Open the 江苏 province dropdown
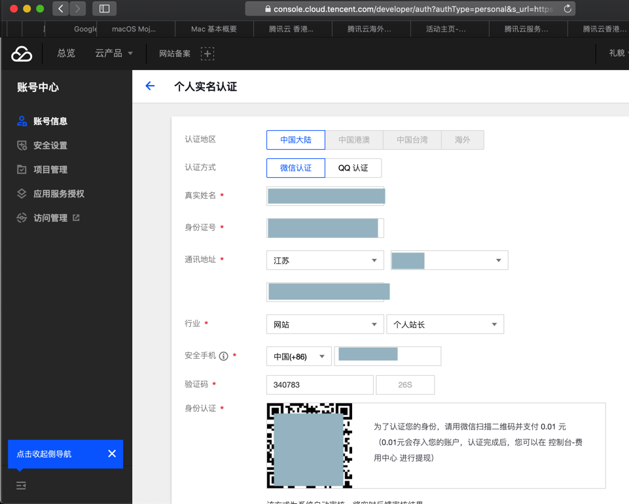629x504 pixels. 325,260
